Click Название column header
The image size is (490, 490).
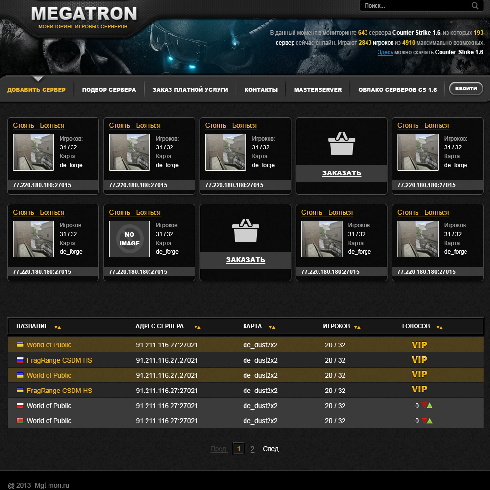pos(32,326)
